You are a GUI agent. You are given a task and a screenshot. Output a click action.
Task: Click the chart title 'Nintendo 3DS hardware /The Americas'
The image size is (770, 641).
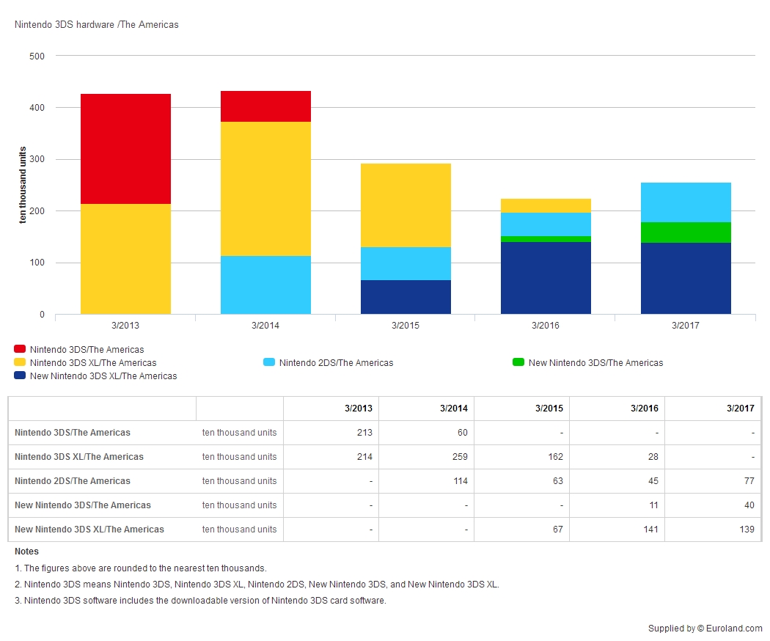[x=97, y=24]
